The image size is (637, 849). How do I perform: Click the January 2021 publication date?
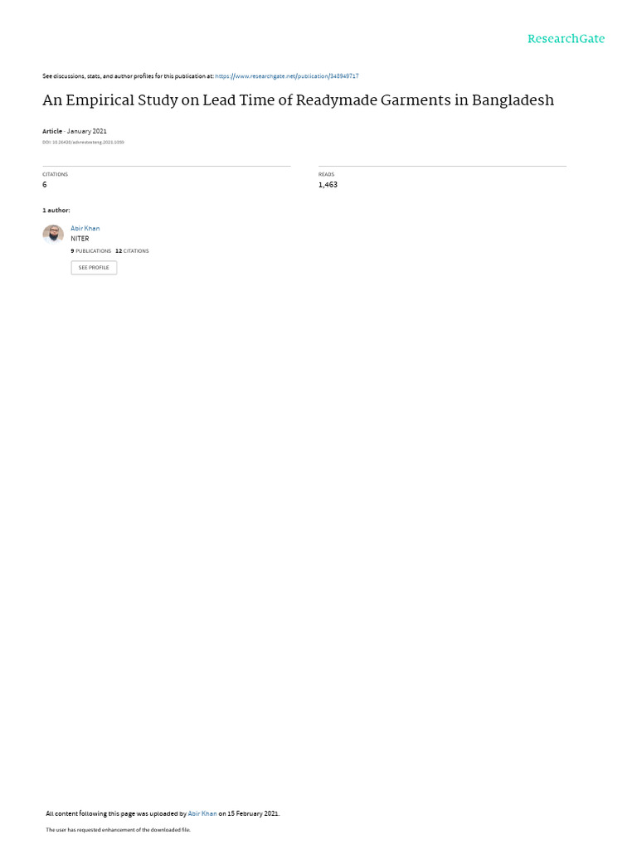click(86, 131)
